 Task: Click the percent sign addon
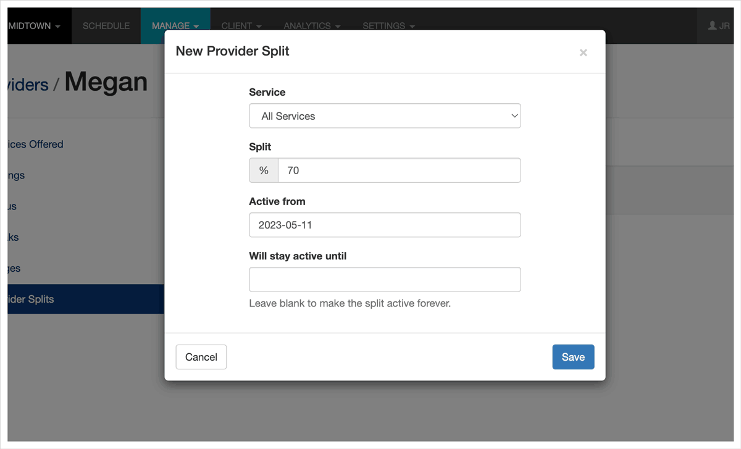click(x=264, y=170)
